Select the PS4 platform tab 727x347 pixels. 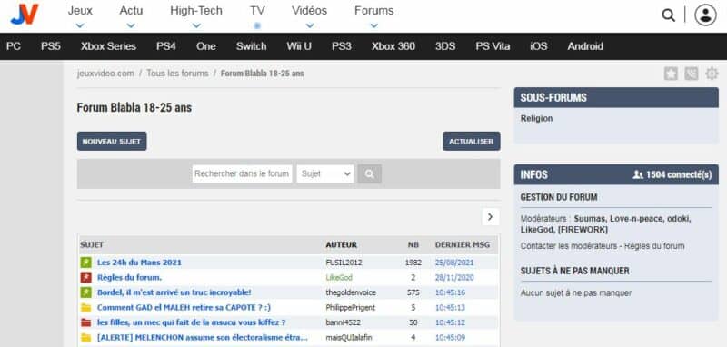click(x=166, y=46)
